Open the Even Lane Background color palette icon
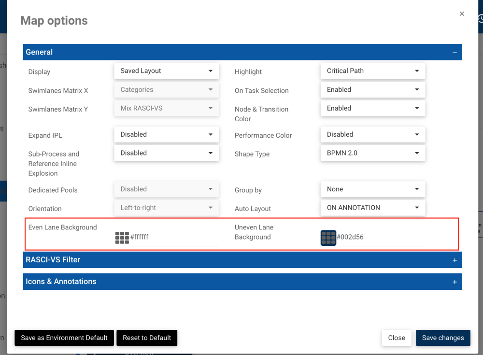483x355 pixels. [122, 238]
